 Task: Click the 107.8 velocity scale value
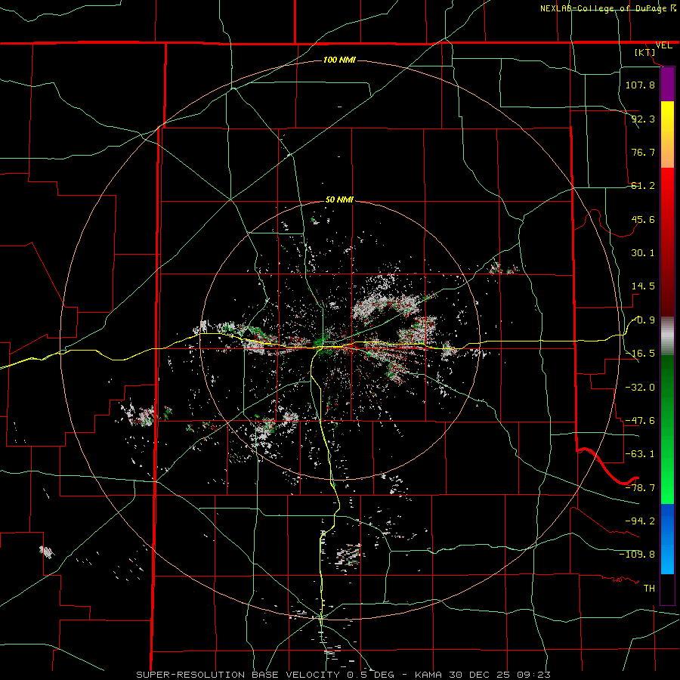pyautogui.click(x=640, y=85)
